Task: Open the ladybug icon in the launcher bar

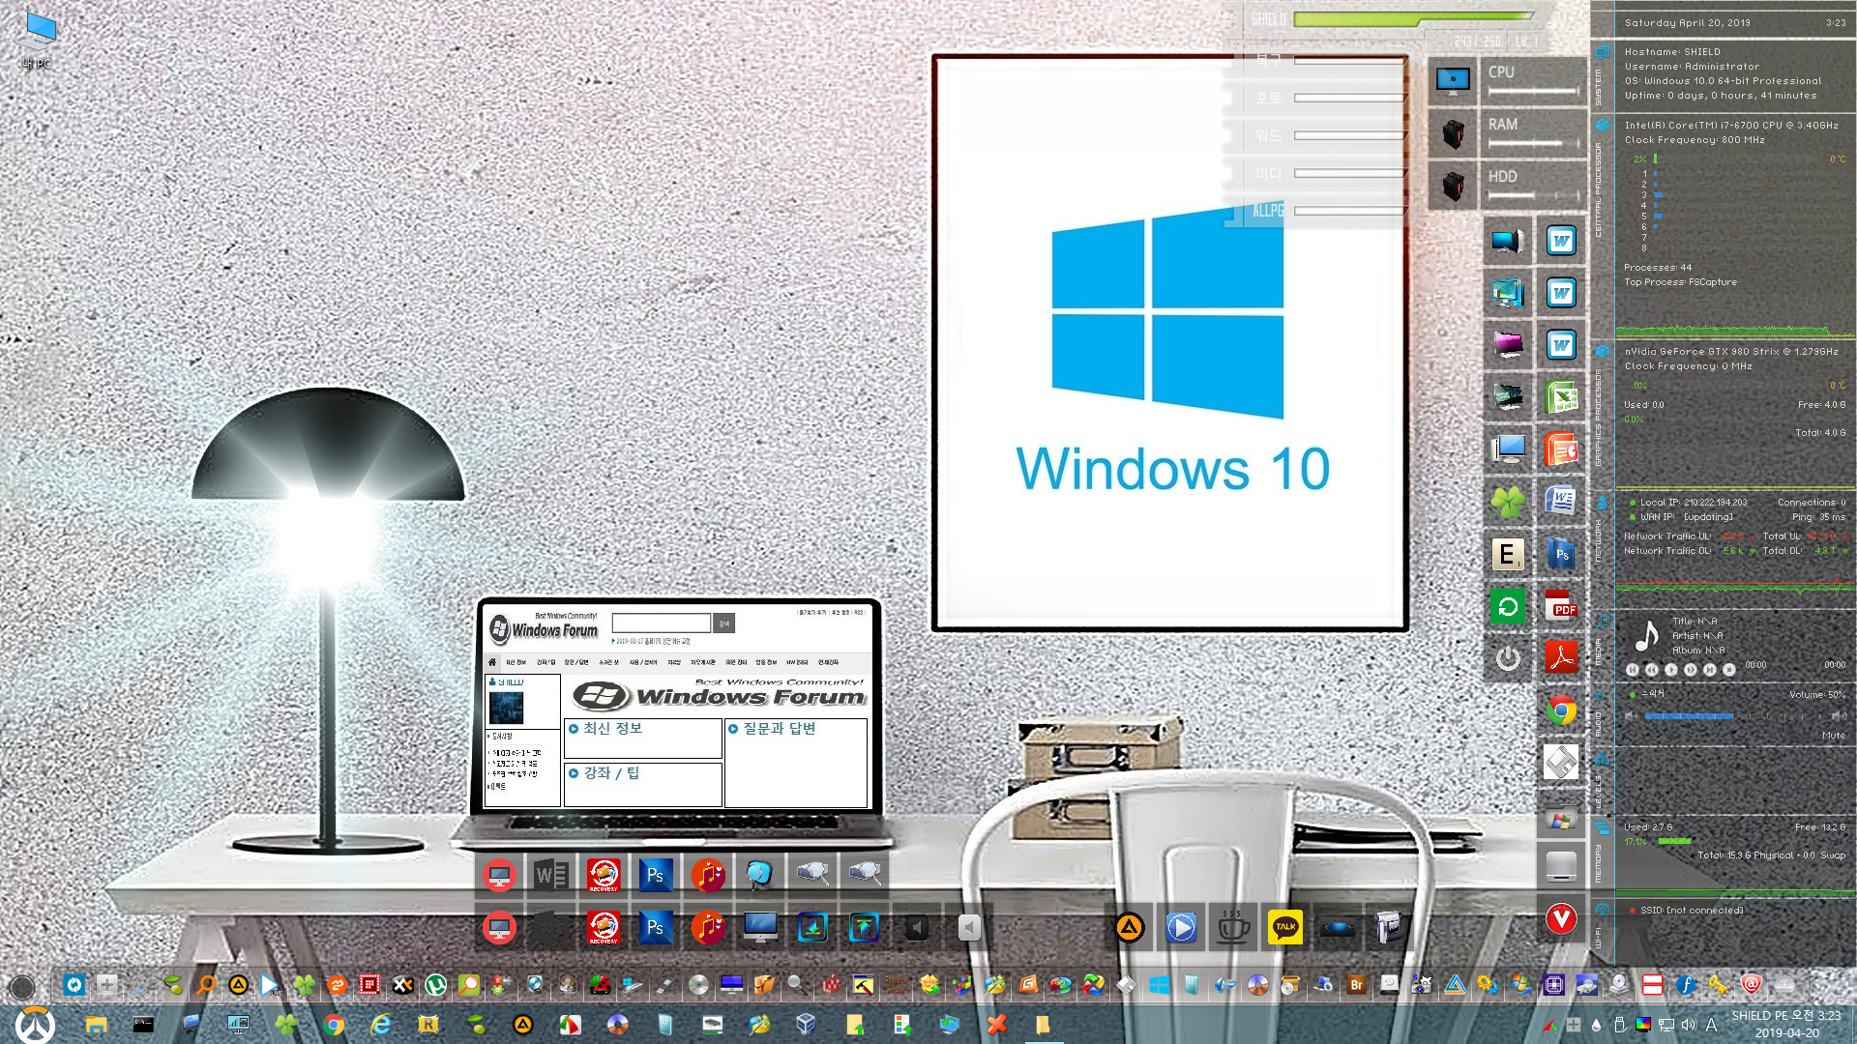Action: [x=600, y=985]
